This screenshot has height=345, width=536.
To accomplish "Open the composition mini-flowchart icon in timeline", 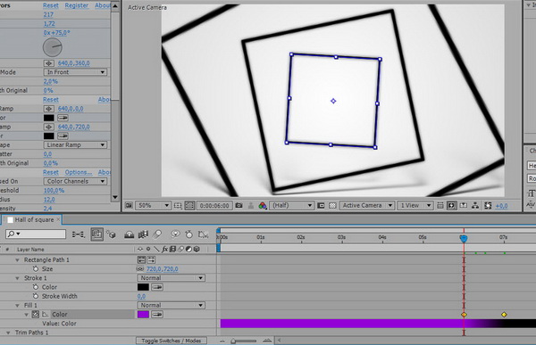I will (79, 234).
